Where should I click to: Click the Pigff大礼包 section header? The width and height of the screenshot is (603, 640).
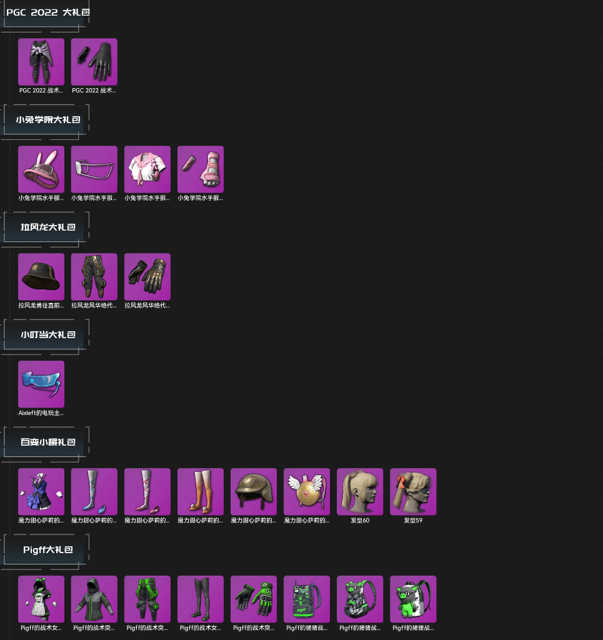coord(46,550)
